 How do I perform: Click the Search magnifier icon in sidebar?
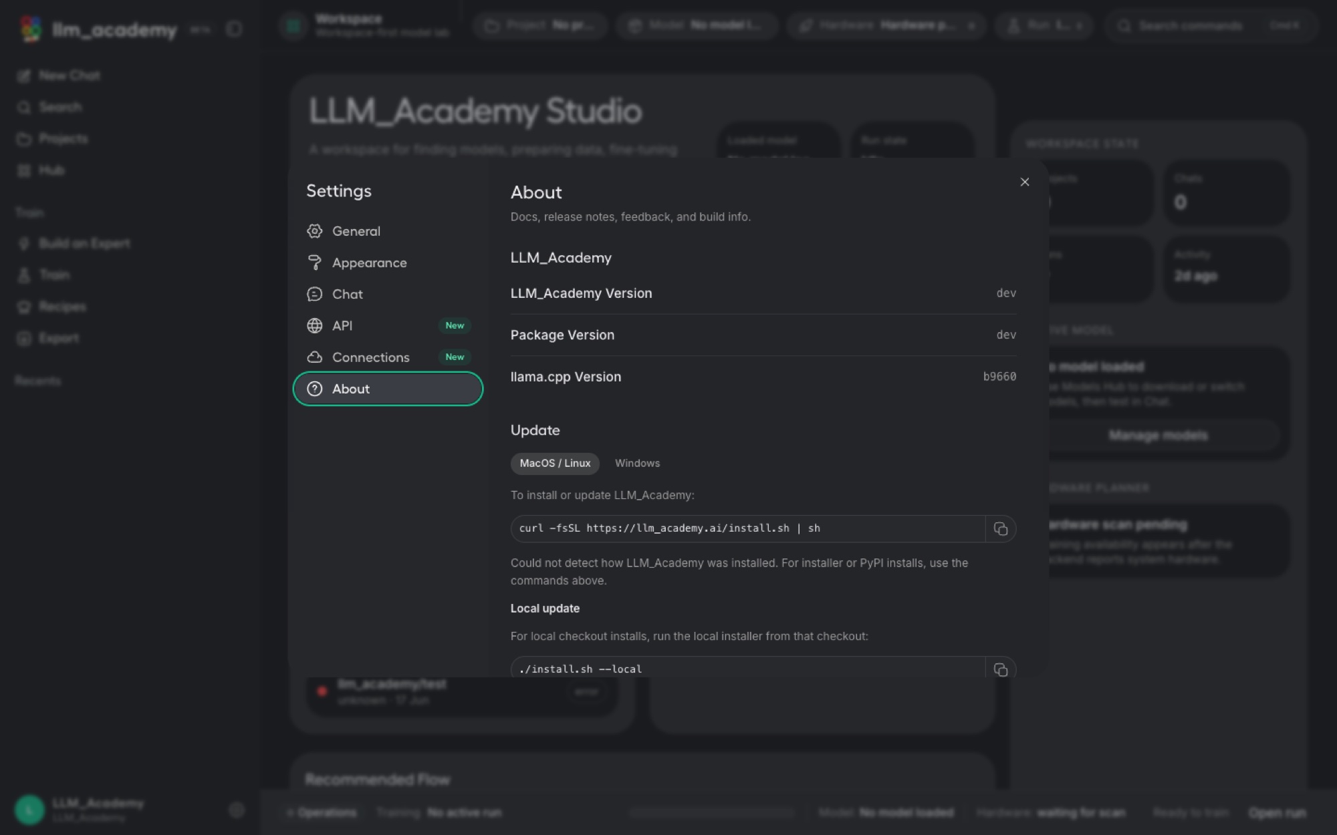[24, 107]
